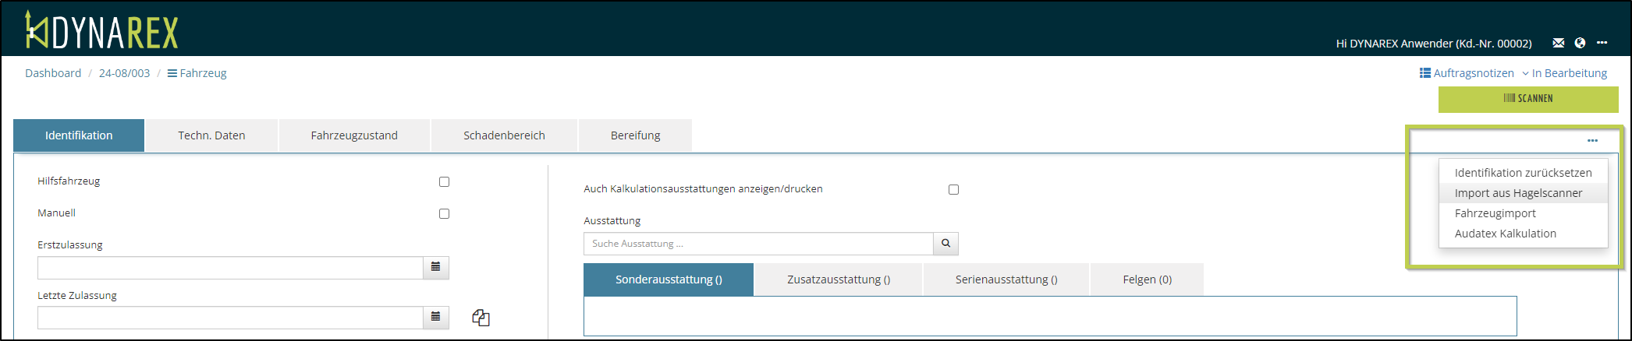Enable the Hilfsfahrzeug checkbox
1632x341 pixels.
(445, 181)
